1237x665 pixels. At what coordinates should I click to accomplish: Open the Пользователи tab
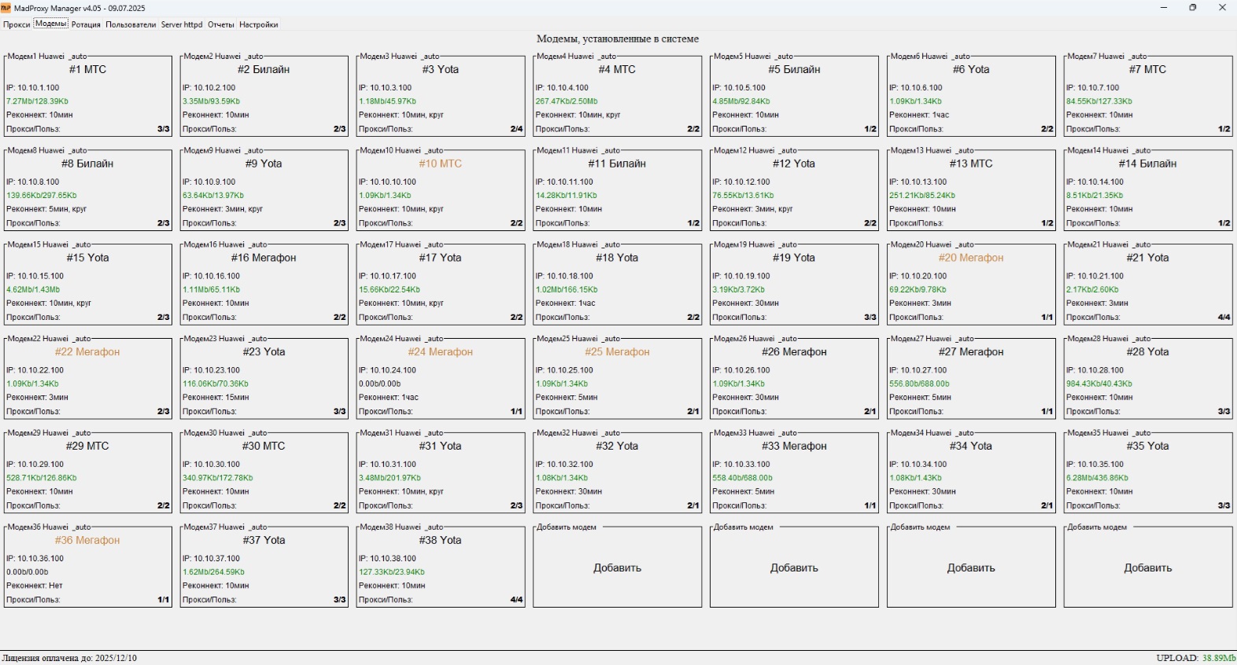[x=131, y=24]
